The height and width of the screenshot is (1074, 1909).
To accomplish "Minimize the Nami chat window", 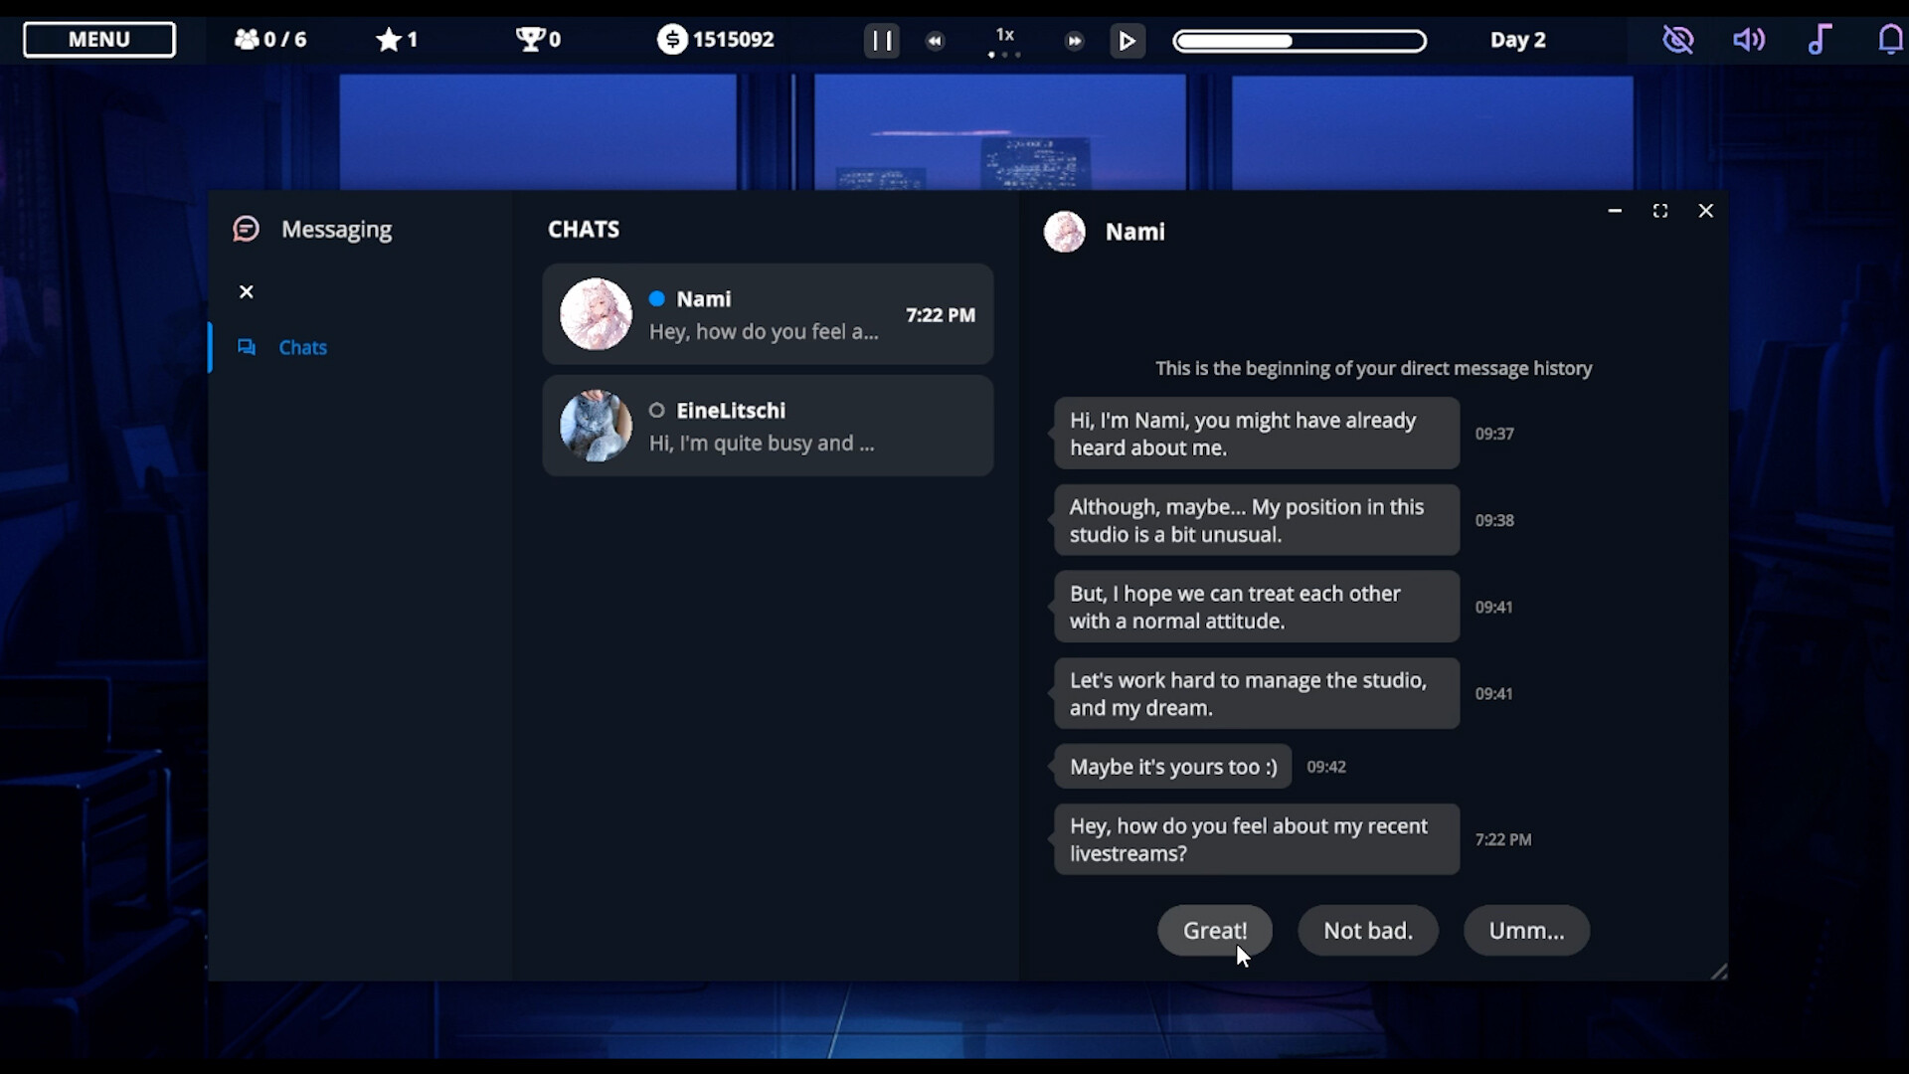I will [1614, 211].
